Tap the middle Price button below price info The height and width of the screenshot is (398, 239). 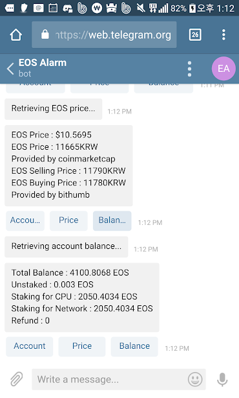pos(68,220)
